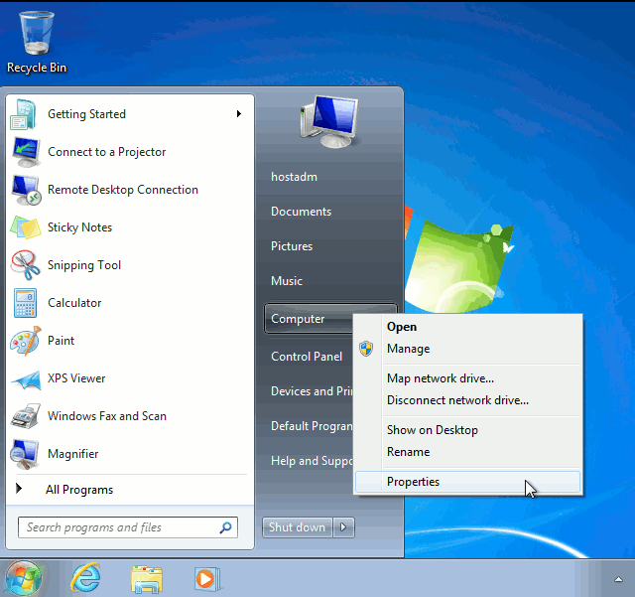Expand All Programs list
The width and height of the screenshot is (635, 597).
(x=79, y=490)
